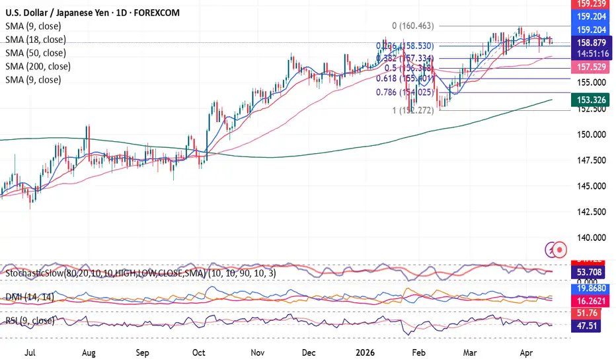
Task: Click the 0.786 (154.025) Fibonacci level label
Action: pyautogui.click(x=405, y=92)
